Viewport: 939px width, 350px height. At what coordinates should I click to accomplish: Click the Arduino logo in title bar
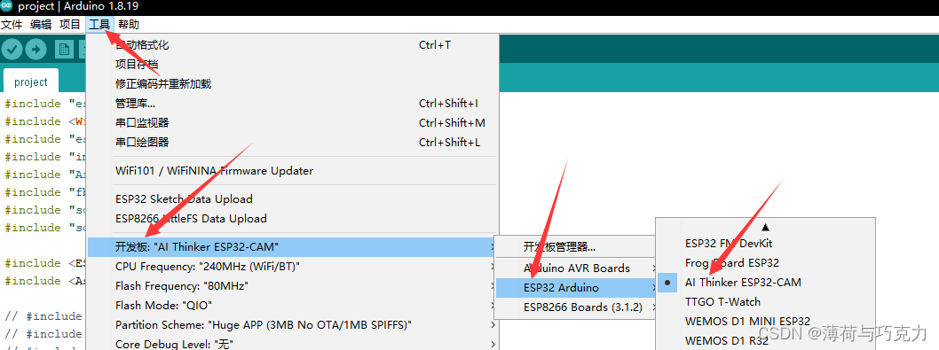pyautogui.click(x=6, y=7)
